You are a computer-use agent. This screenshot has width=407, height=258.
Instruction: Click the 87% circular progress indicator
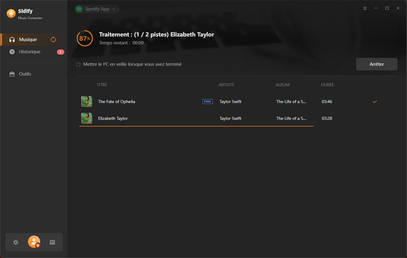click(x=85, y=38)
